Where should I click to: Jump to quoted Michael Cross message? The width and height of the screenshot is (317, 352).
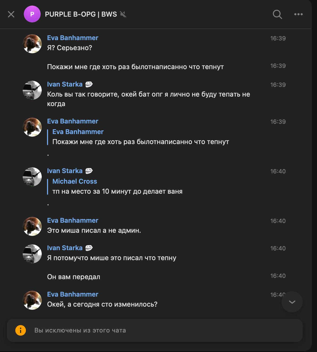pyautogui.click(x=117, y=187)
